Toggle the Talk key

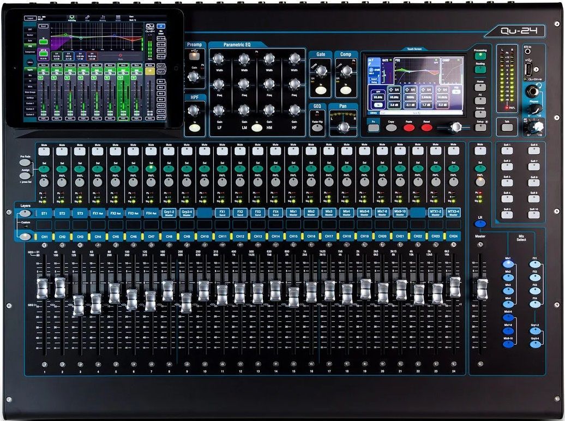[507, 127]
